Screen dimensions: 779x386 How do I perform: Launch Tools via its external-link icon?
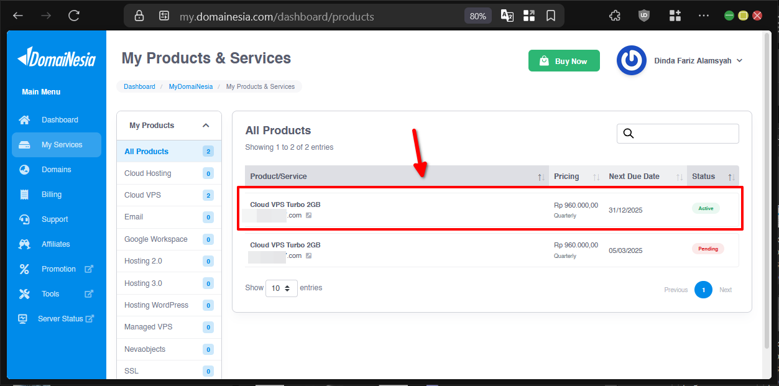click(x=88, y=293)
